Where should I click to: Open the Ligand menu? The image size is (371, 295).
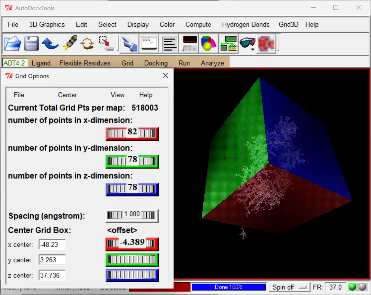[x=41, y=63]
